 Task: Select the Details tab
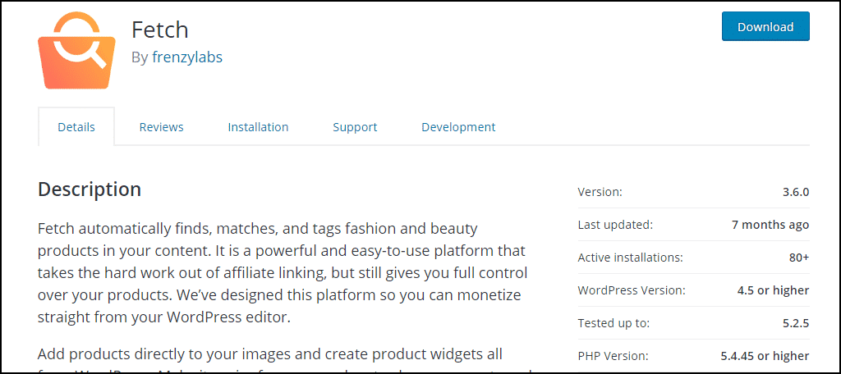coord(76,127)
